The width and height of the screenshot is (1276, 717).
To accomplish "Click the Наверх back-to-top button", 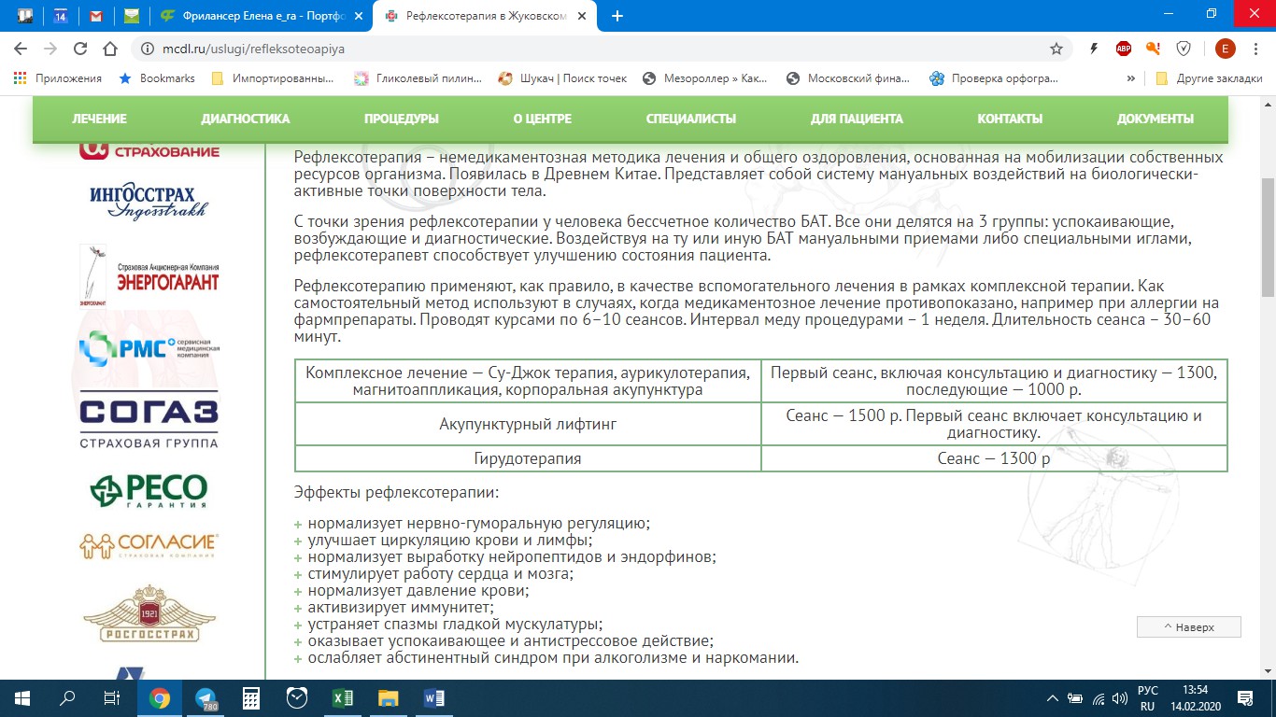I will [x=1189, y=627].
